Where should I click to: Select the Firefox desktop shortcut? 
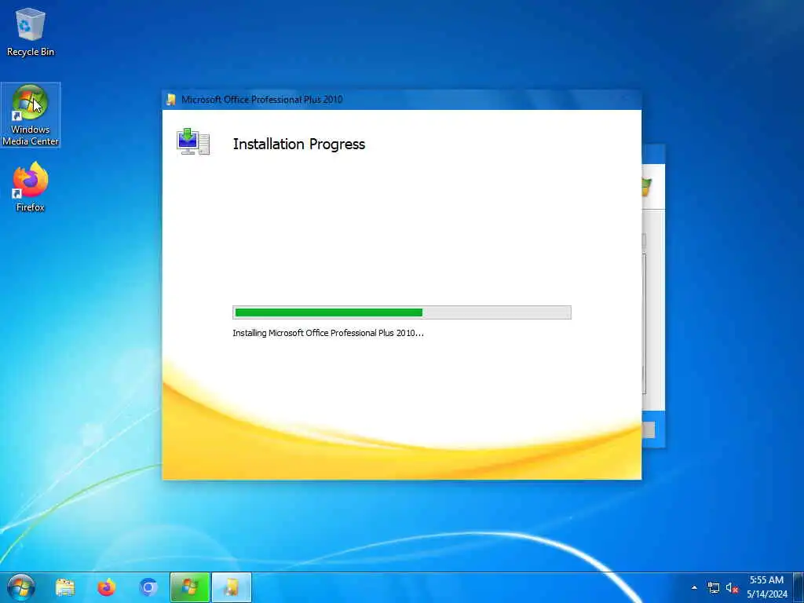tap(31, 187)
